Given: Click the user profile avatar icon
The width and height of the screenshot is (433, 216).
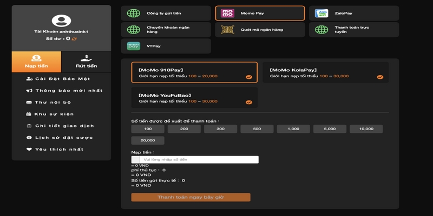Looking at the screenshot, I should tap(61, 21).
